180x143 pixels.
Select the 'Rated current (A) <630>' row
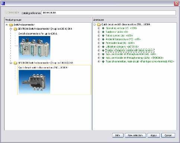(119, 36)
